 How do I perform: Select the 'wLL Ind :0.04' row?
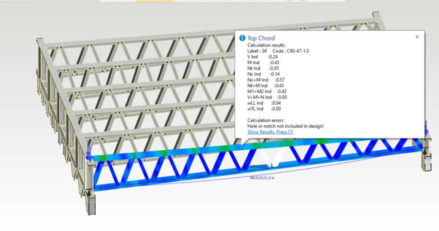264,103
